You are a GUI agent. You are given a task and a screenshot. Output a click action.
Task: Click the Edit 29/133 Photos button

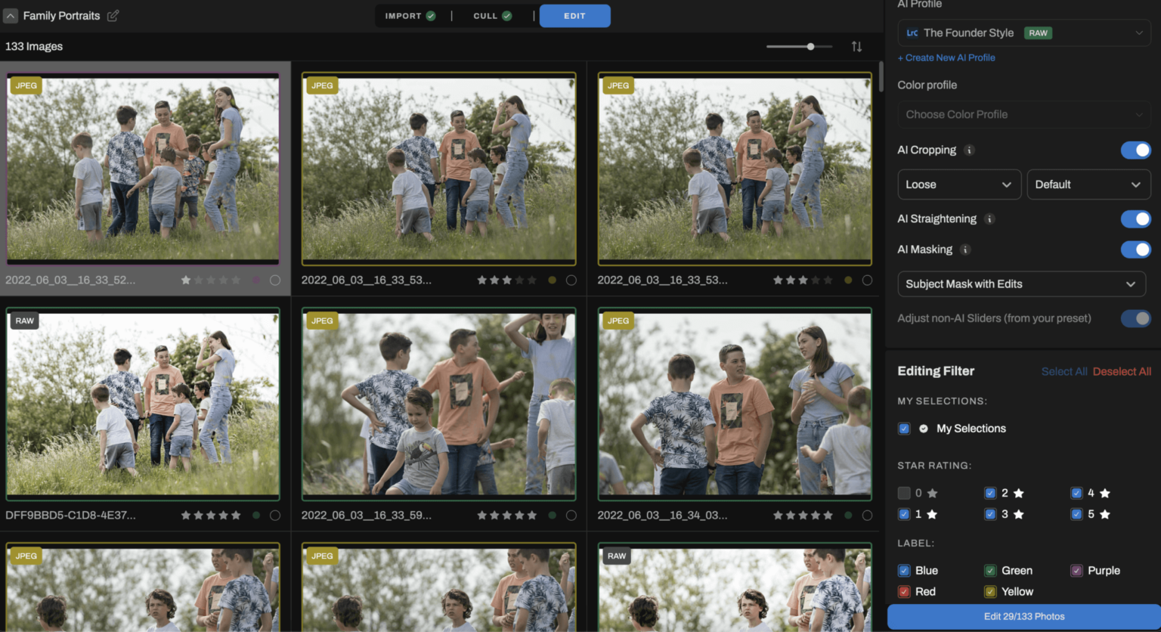coord(1023,616)
